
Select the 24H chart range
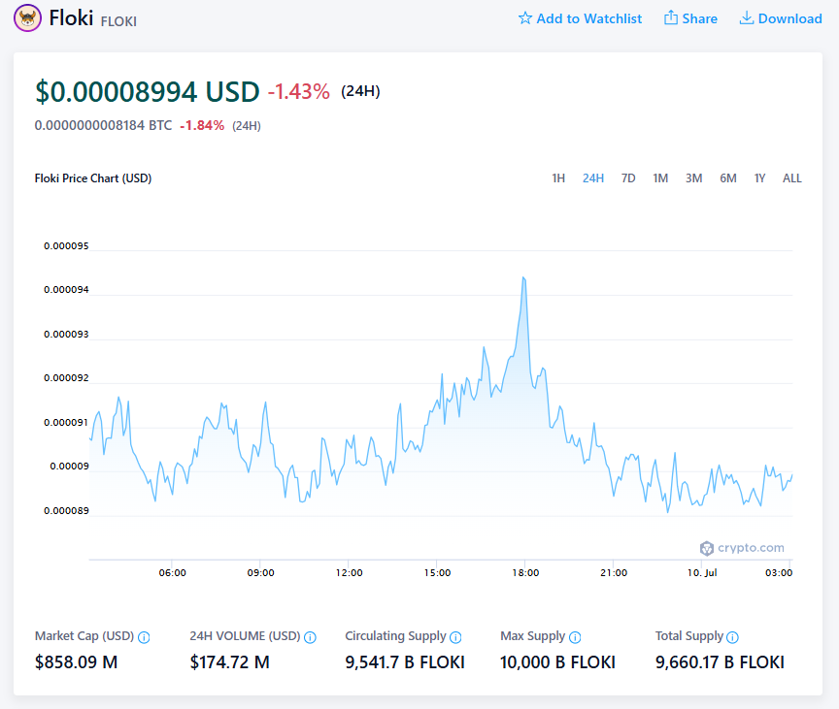593,178
